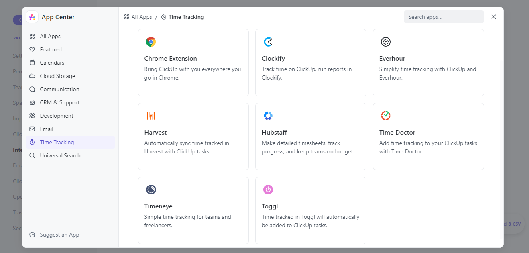Click the Hubstaff logo icon
Image resolution: width=529 pixels, height=253 pixels.
pos(268,116)
